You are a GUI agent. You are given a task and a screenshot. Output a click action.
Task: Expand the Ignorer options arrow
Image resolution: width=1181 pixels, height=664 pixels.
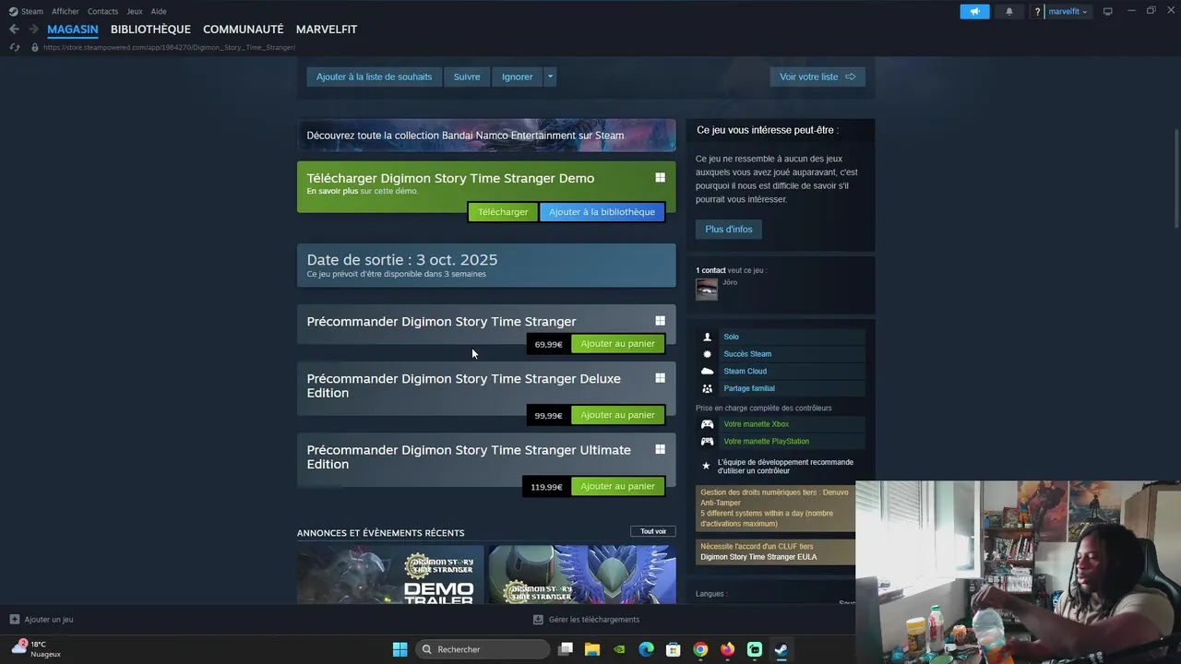(550, 77)
